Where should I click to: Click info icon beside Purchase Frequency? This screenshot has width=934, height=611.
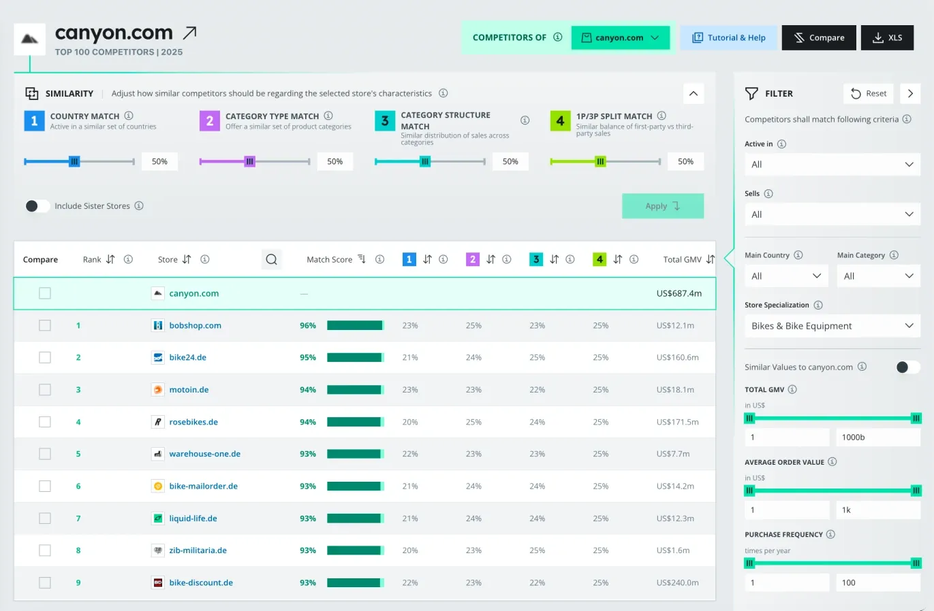[x=830, y=534]
